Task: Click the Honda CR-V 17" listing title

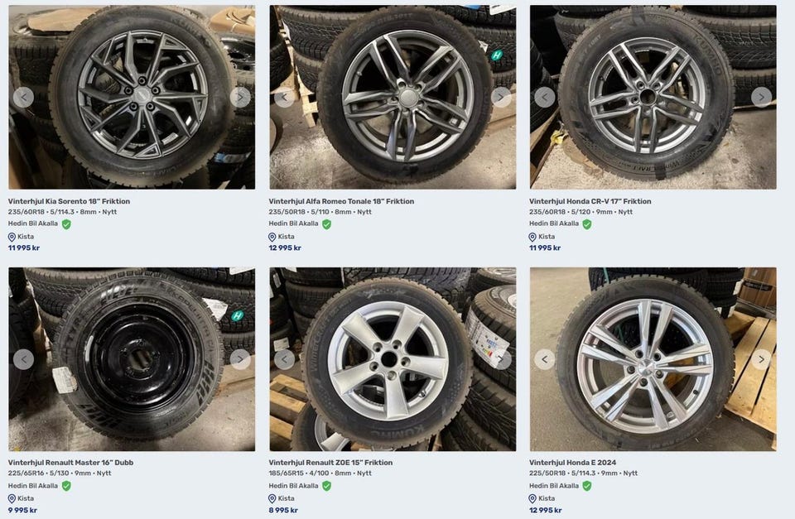Action: tap(590, 201)
